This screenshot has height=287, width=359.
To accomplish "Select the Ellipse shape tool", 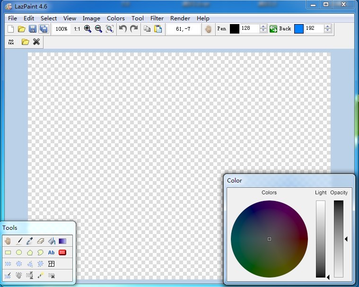I will tap(19, 252).
